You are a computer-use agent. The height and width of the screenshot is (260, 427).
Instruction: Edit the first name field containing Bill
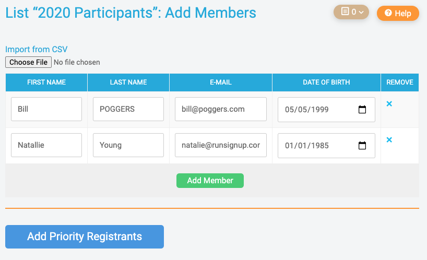[x=46, y=109]
